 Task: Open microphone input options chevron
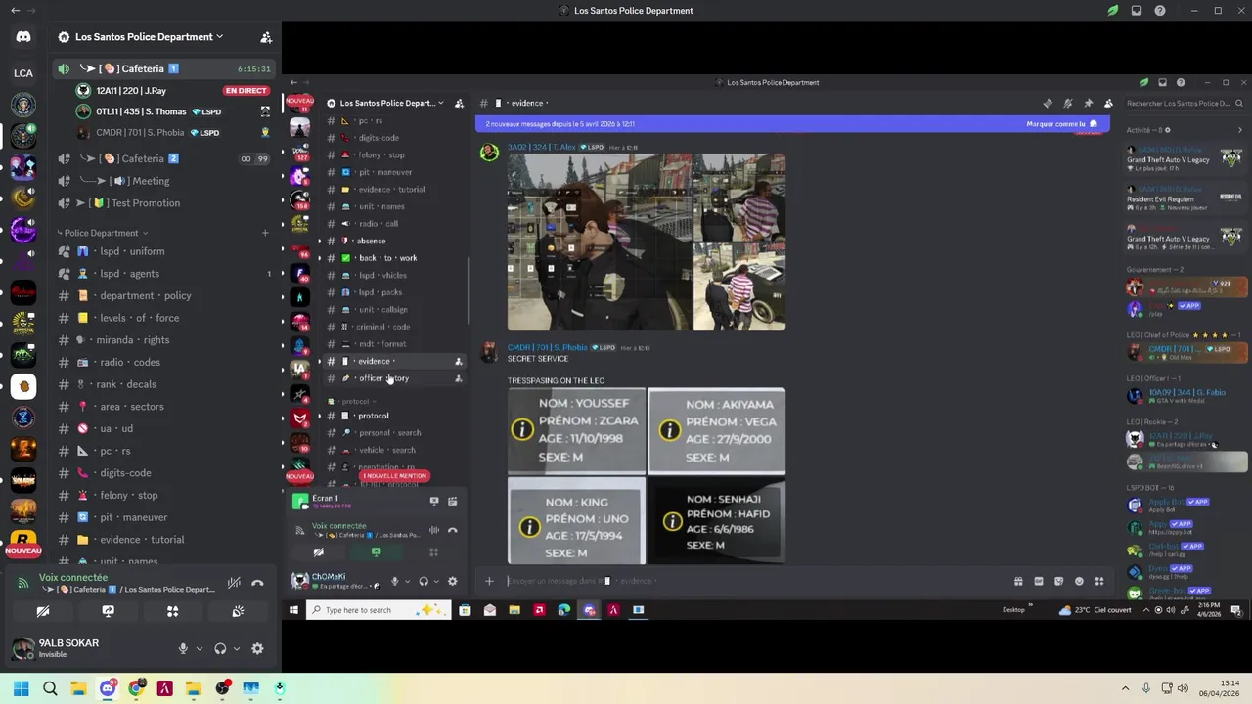pos(199,648)
